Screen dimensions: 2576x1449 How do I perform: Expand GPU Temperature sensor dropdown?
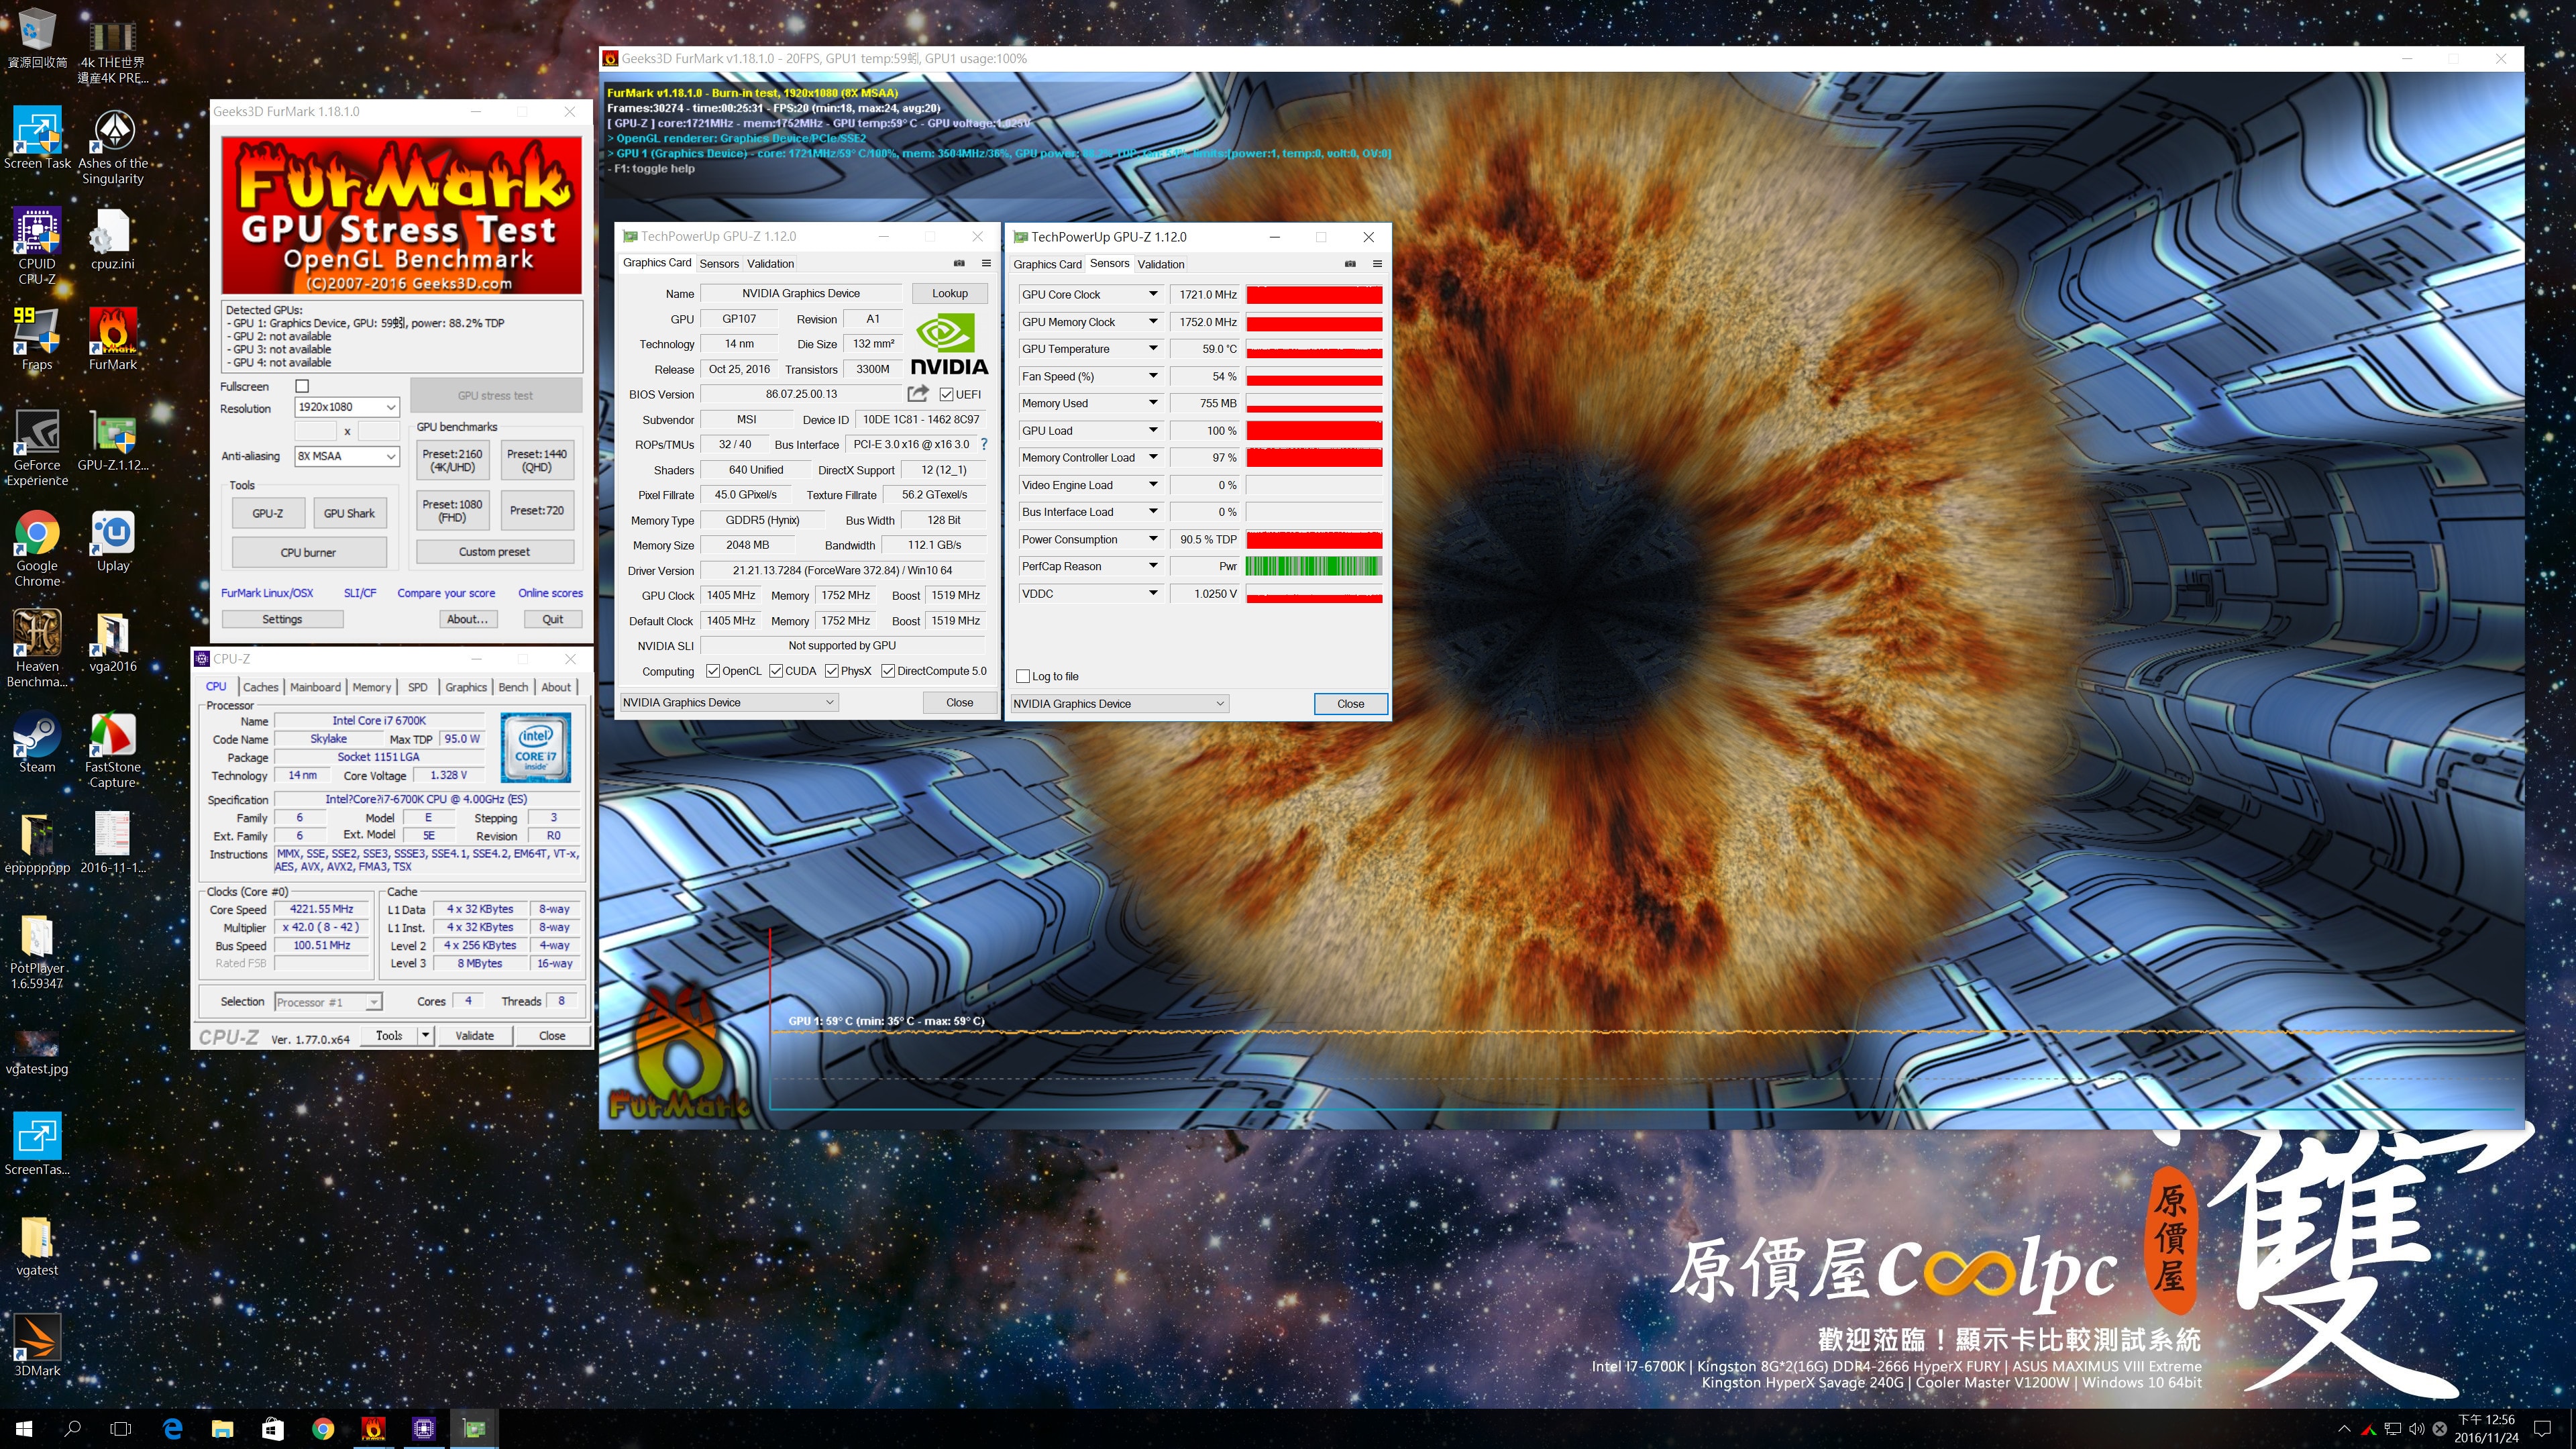(x=1153, y=349)
